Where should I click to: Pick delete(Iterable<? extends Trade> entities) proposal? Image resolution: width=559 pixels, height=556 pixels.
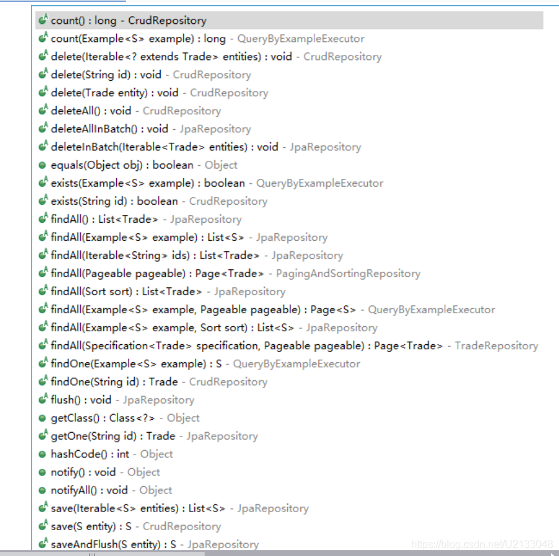tap(289, 56)
